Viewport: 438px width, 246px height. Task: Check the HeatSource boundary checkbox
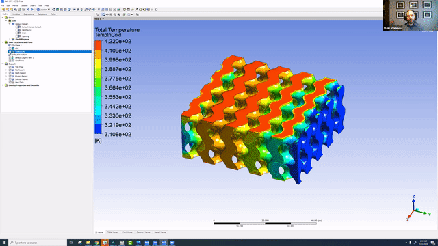click(x=16, y=30)
